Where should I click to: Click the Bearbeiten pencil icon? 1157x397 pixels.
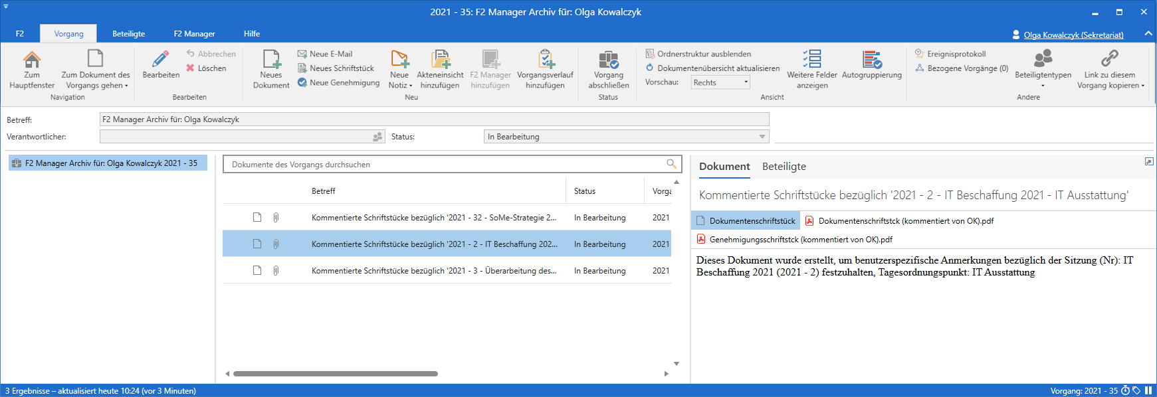(x=161, y=60)
